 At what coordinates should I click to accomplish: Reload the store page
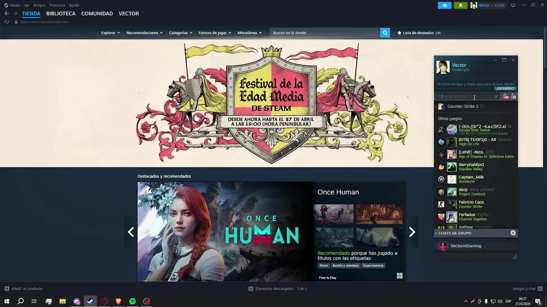pos(7,22)
